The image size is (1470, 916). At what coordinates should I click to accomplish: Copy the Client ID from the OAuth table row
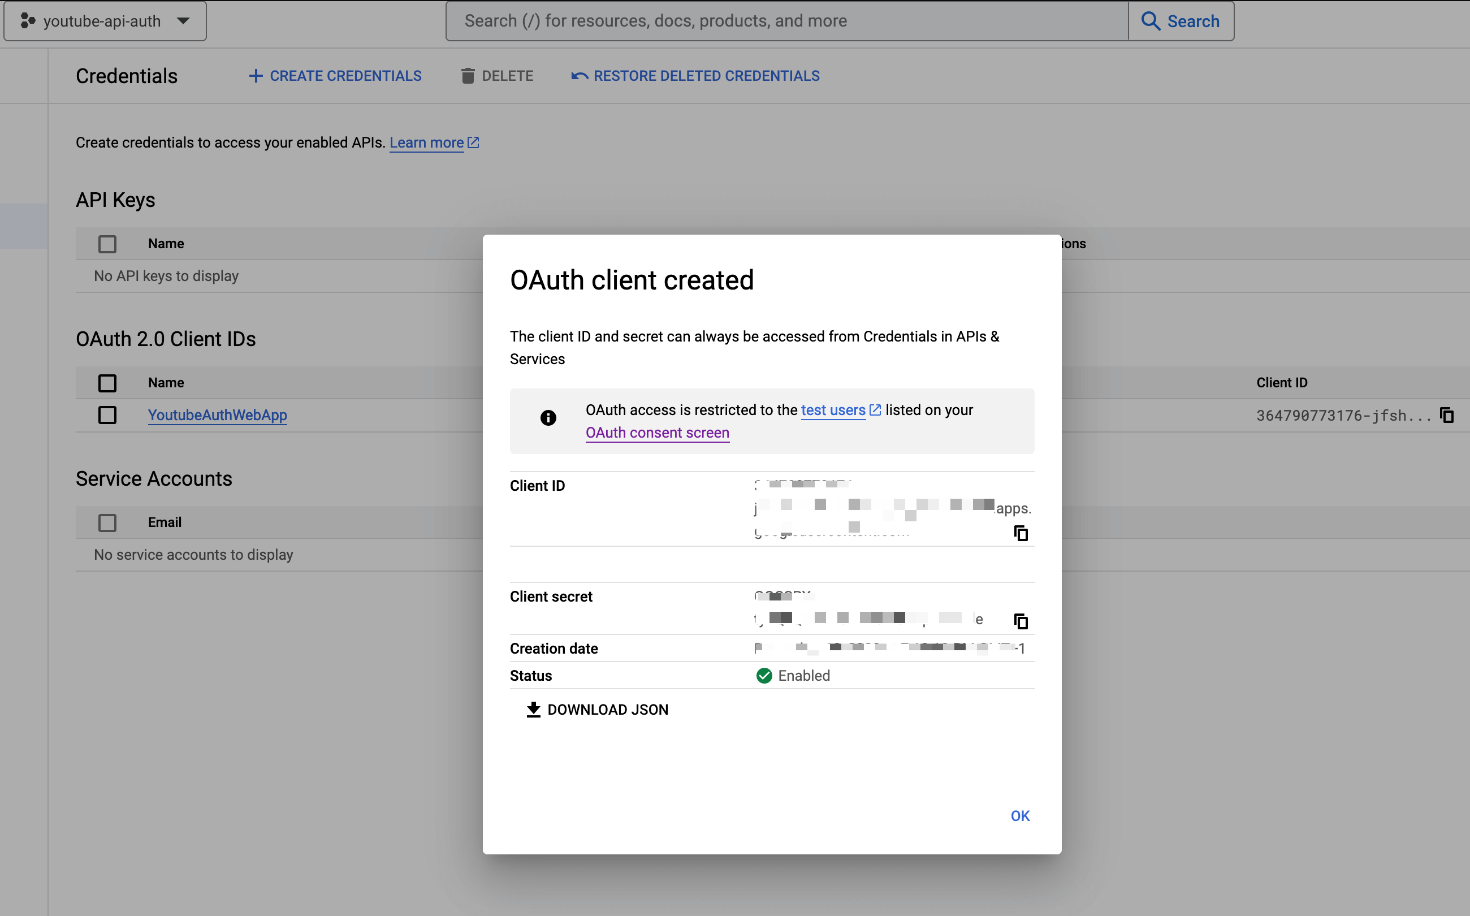click(x=1447, y=415)
